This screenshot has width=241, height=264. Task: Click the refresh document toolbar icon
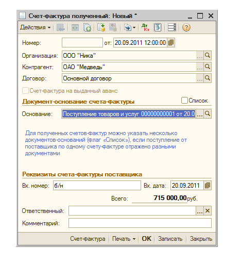(75, 27)
